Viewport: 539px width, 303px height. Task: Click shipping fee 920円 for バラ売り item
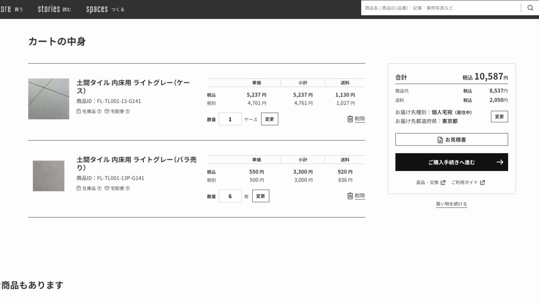tap(345, 172)
